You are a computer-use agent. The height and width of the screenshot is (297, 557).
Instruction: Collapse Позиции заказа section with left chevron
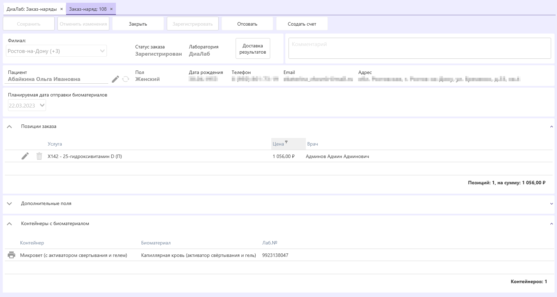(x=10, y=127)
